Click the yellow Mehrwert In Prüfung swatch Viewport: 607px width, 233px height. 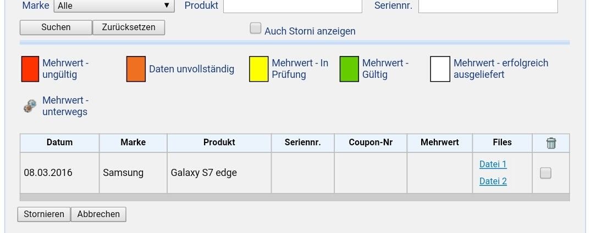click(x=258, y=69)
